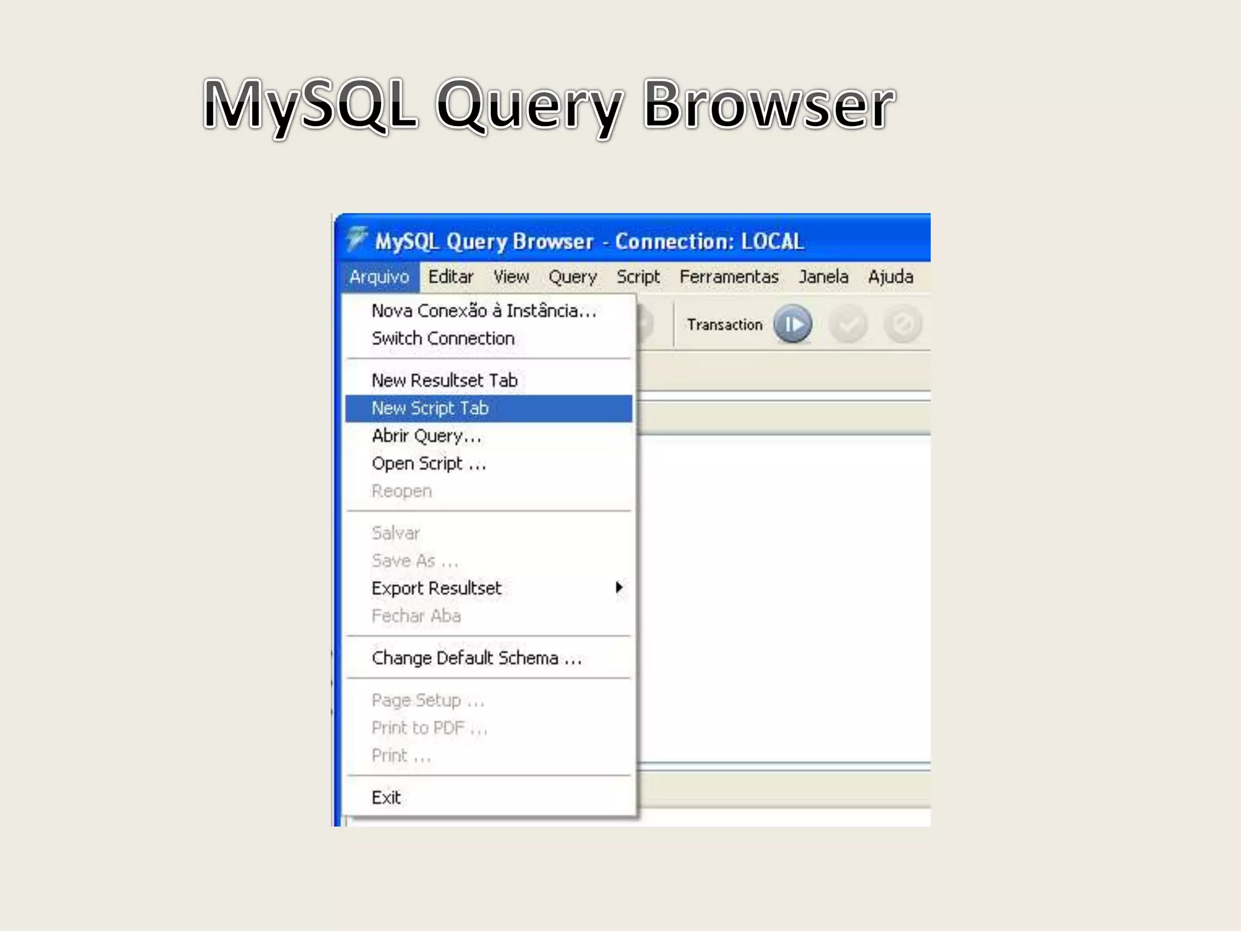
Task: Open the Query menu
Action: point(573,277)
